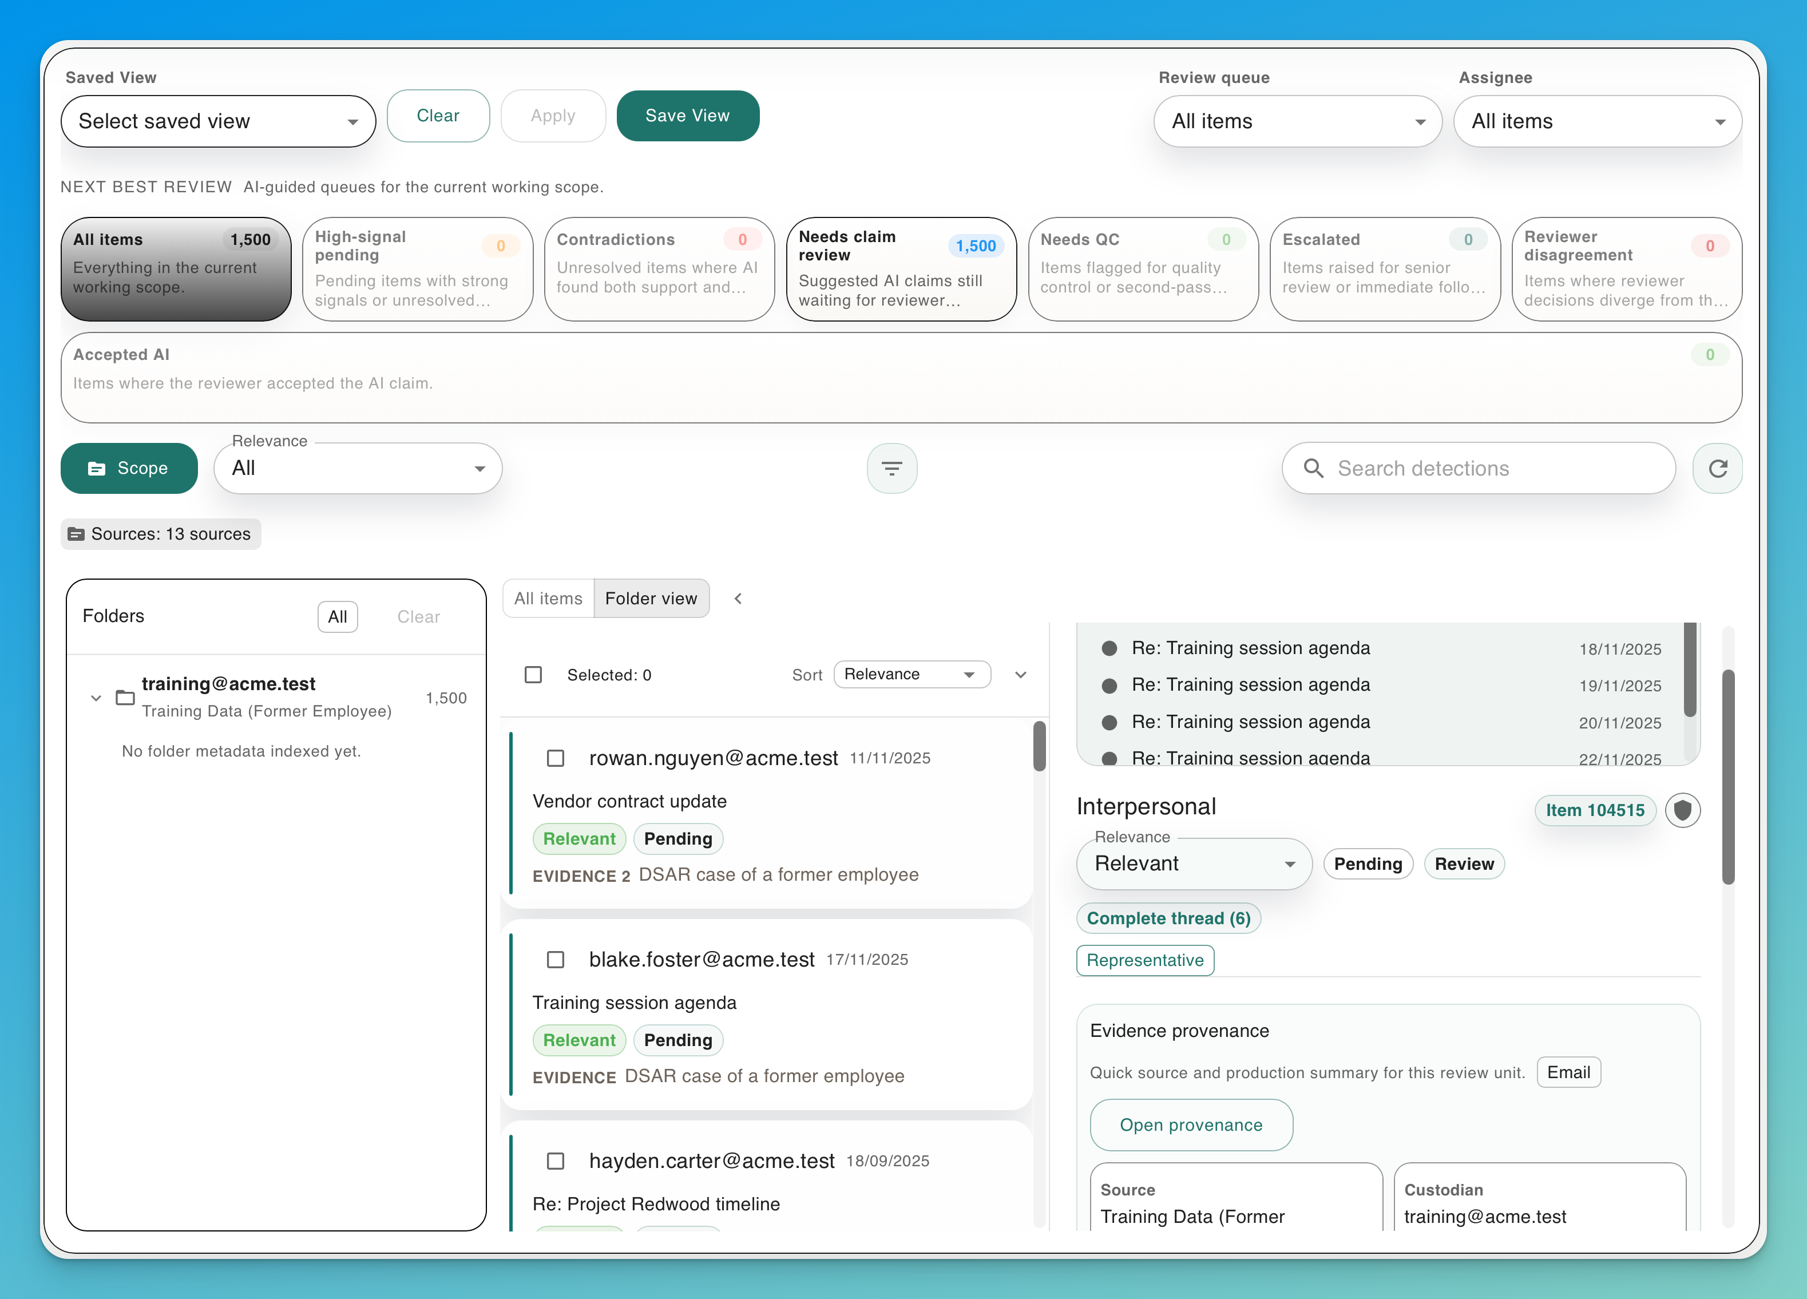Expand the training@acme.test folder tree
Image resolution: width=1807 pixels, height=1299 pixels.
96,698
